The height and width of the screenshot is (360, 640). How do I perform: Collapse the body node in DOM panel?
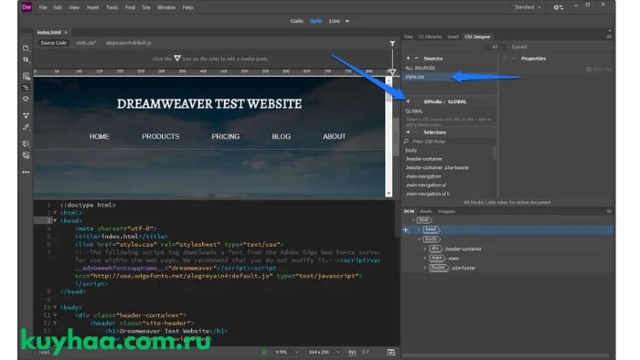(419, 239)
